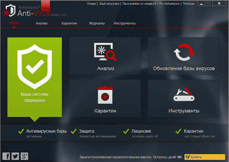Click Обновление базы вирусов tile label

point(184,68)
